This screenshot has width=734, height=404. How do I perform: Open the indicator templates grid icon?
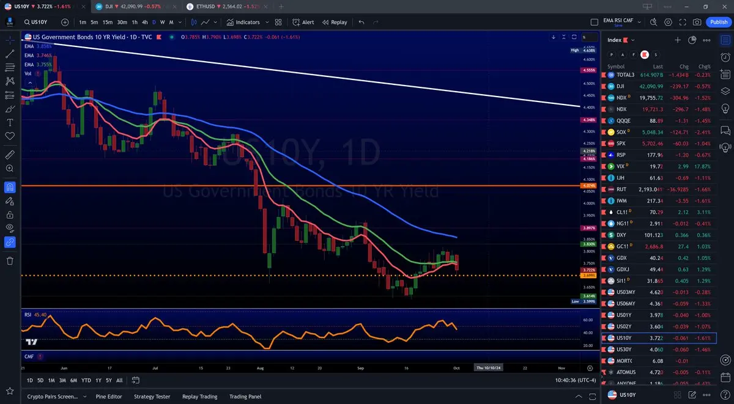[x=278, y=22]
